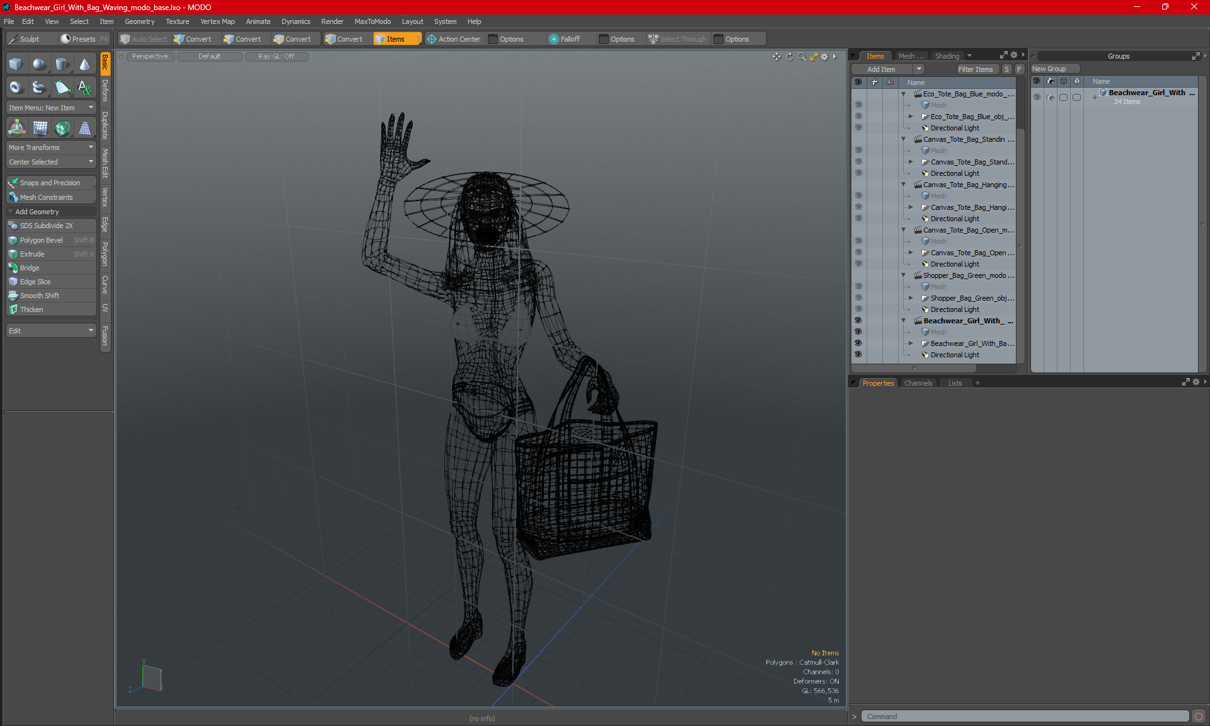Open the Item Menu: New Item dropdown
1210x726 pixels.
pyautogui.click(x=50, y=108)
